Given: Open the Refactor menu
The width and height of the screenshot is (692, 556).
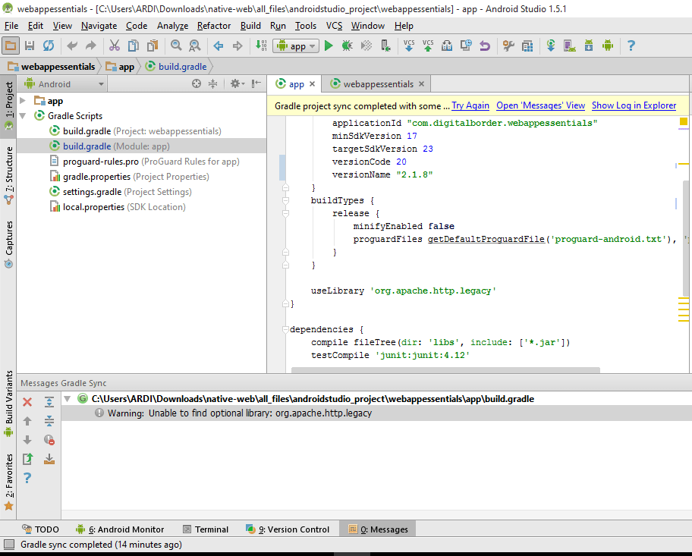Looking at the screenshot, I should (214, 26).
